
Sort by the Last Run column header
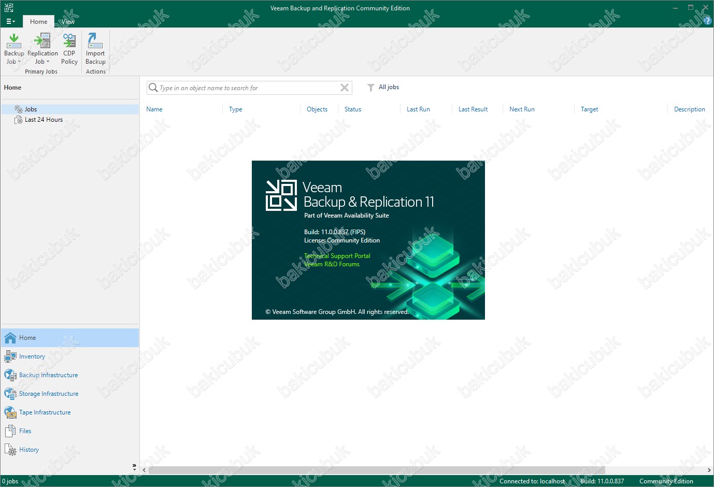tap(418, 109)
